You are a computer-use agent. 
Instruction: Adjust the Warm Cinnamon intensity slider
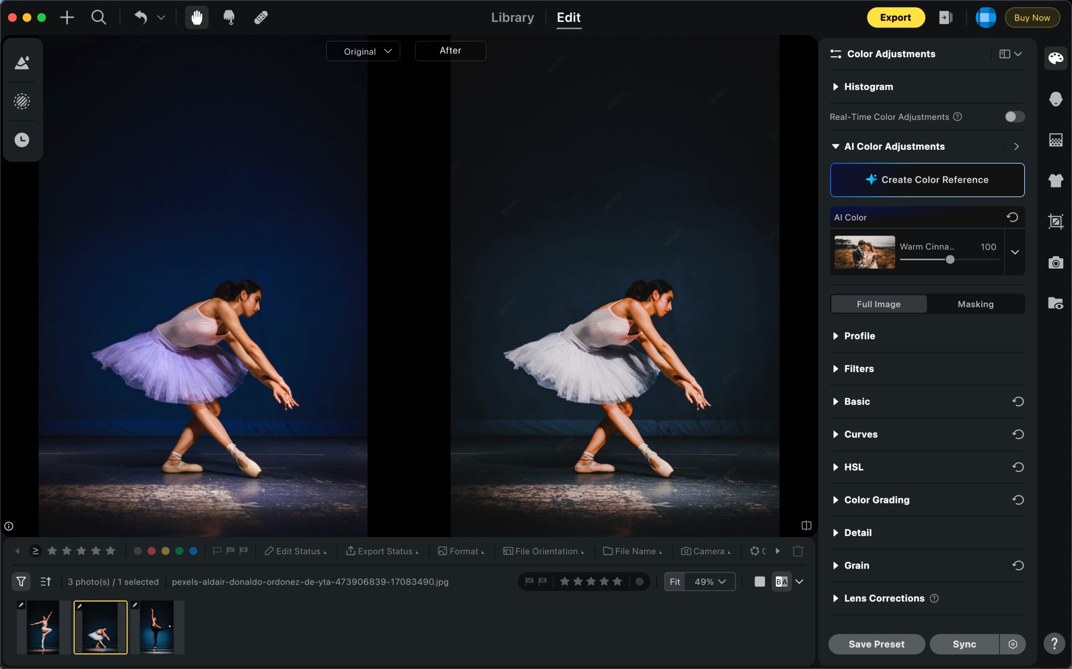click(950, 260)
